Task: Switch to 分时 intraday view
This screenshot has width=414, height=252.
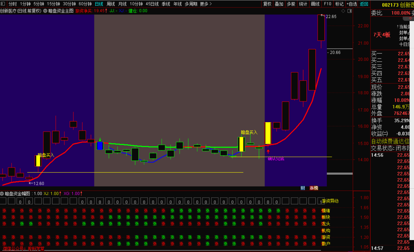Action: 13,4
